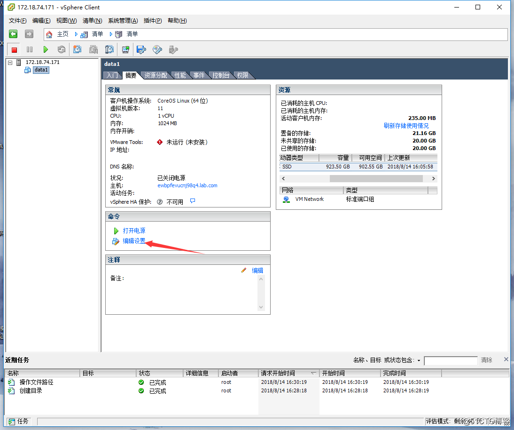Click the host server icon in tree
Viewport: 514px width, 430px height.
[19, 63]
